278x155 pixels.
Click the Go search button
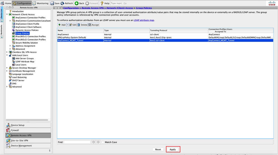pyautogui.click(x=125, y=3)
